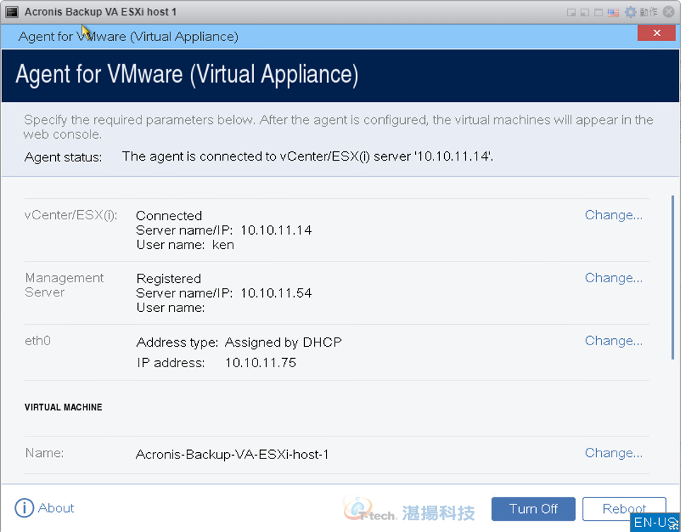Click the Agent status message text
This screenshot has height=532, width=681.
308,156
